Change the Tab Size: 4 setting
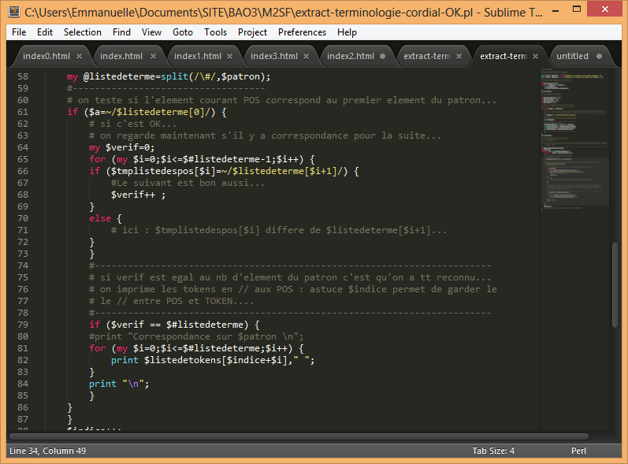The image size is (628, 464). coord(493,451)
